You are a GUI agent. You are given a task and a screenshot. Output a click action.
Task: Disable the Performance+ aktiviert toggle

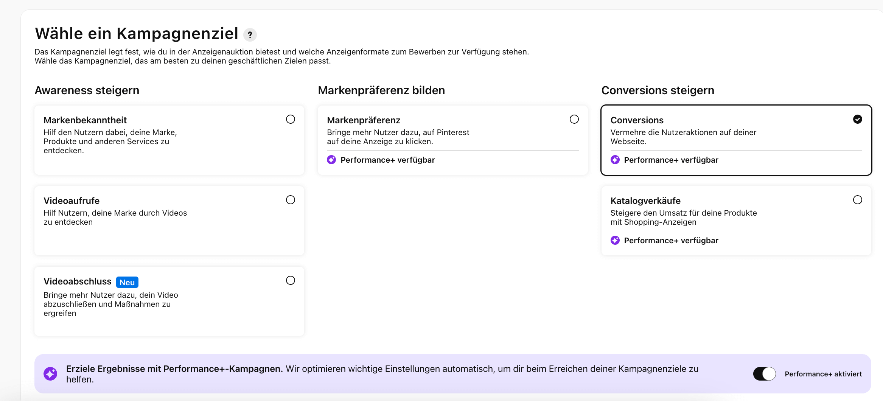[765, 374]
